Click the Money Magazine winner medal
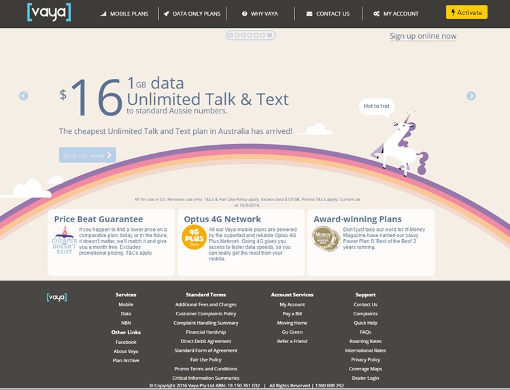 click(x=326, y=238)
